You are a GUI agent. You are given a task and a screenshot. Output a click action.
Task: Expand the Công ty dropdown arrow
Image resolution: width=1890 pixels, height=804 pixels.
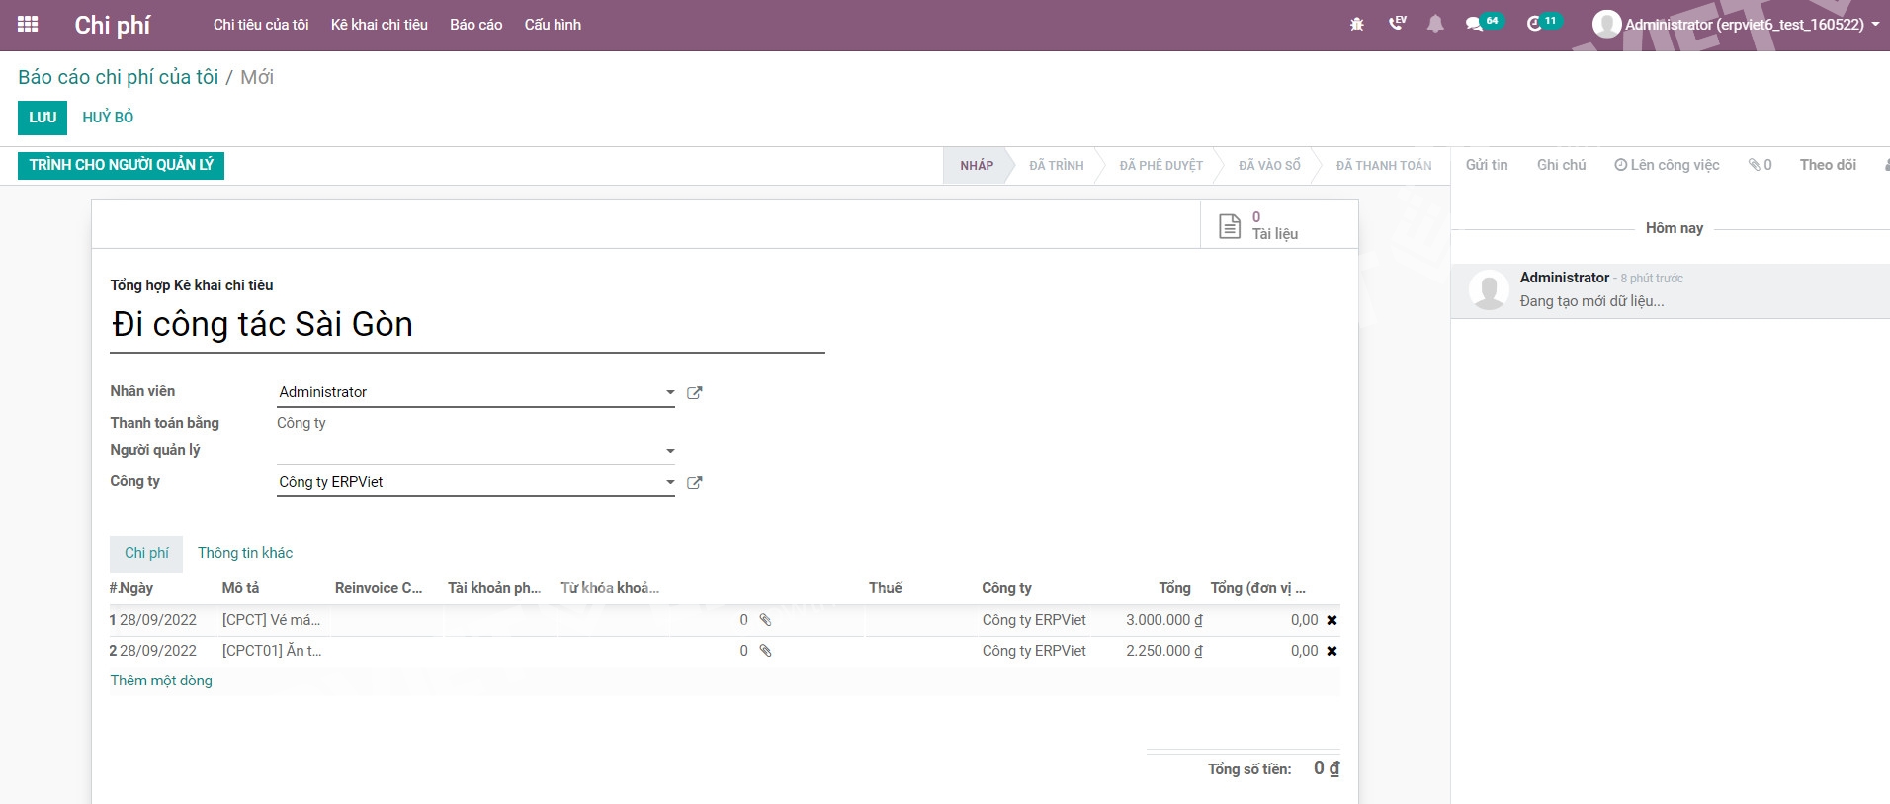pos(670,482)
